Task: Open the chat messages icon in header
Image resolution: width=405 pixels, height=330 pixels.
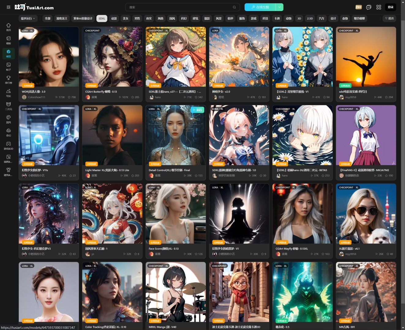Action: point(369,7)
